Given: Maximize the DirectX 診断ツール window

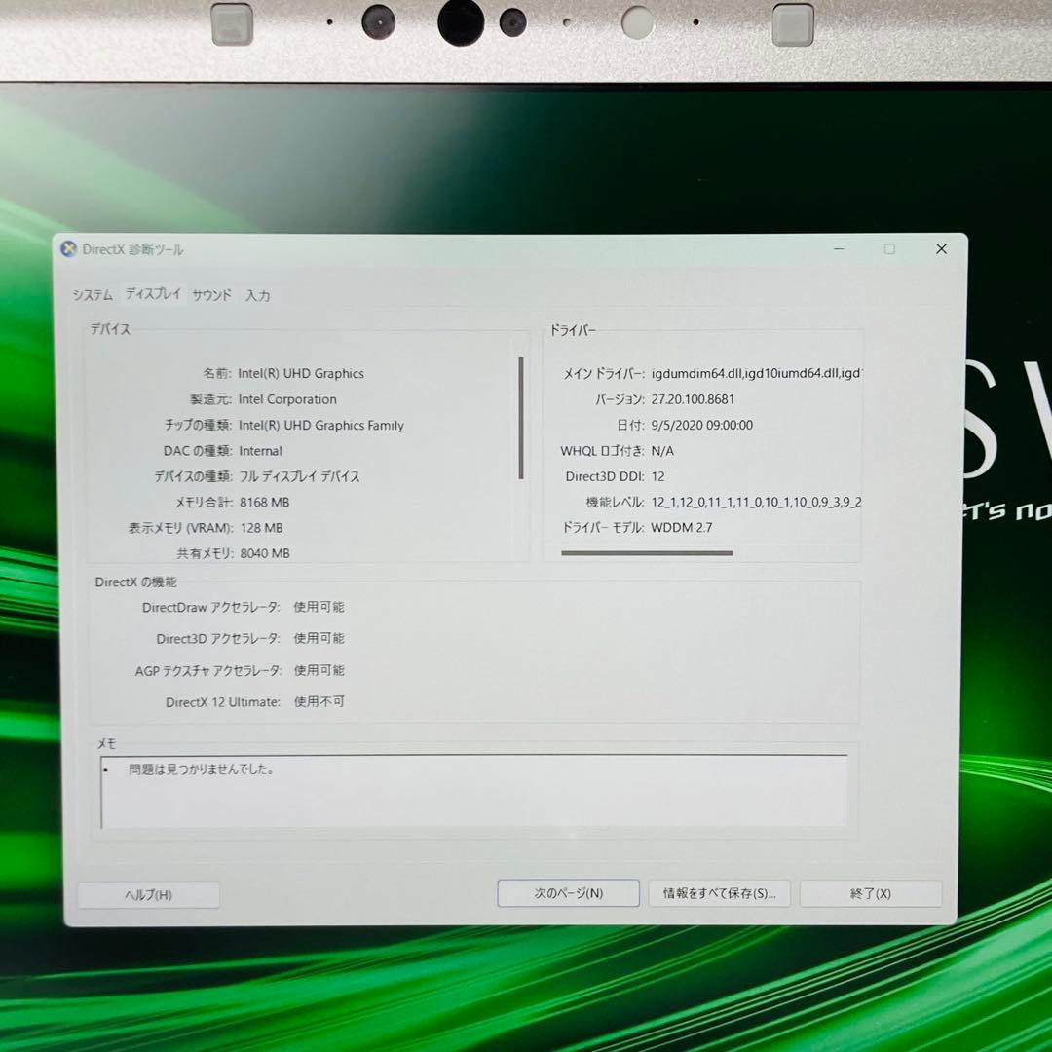Looking at the screenshot, I should click(889, 249).
